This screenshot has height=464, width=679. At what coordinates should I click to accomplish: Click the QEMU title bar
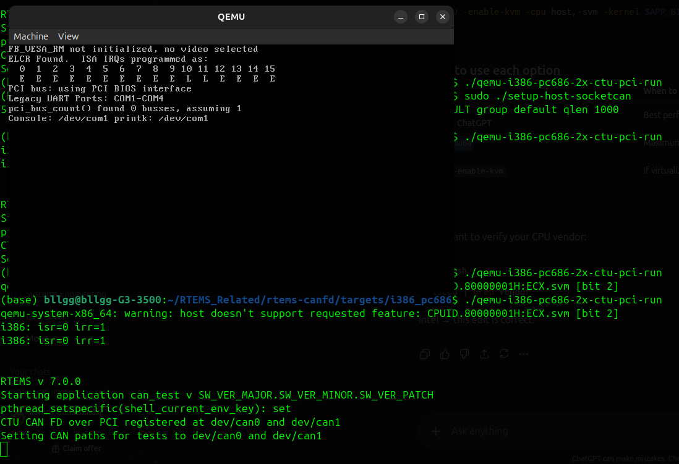point(231,17)
